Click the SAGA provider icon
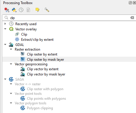 click(x=11, y=79)
